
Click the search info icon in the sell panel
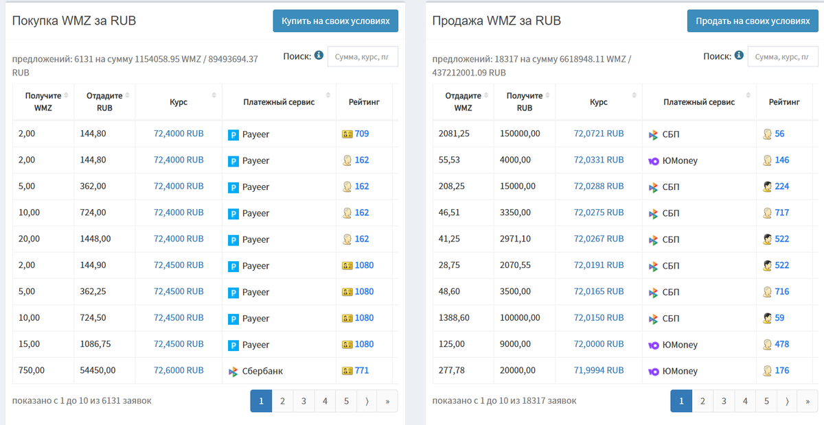739,55
